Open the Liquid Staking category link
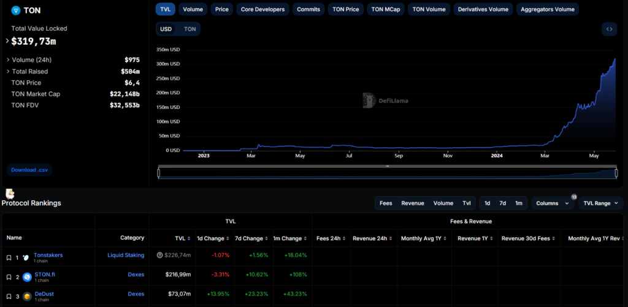This screenshot has width=628, height=307. point(126,255)
